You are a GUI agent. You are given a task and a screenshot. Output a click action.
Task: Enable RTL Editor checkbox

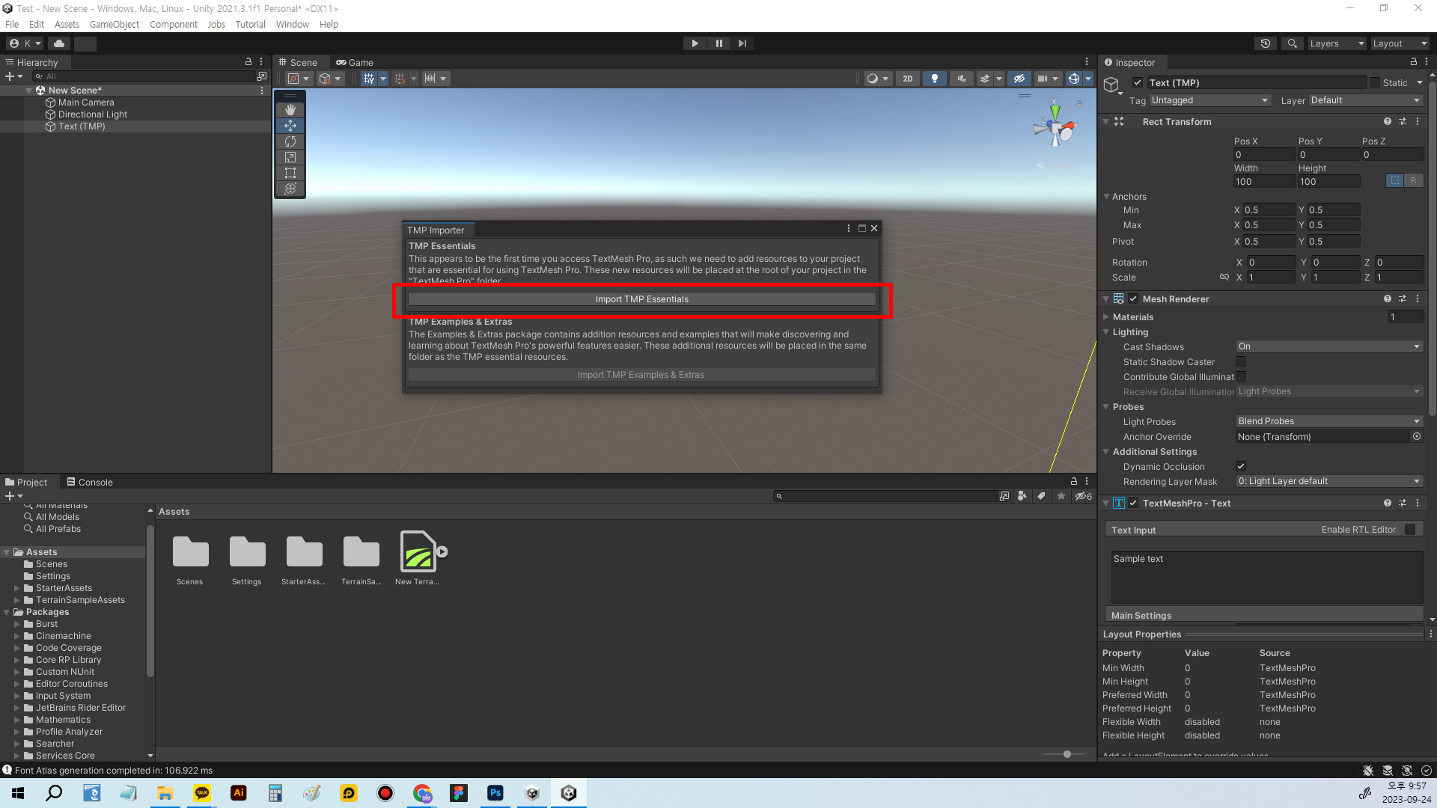point(1410,530)
